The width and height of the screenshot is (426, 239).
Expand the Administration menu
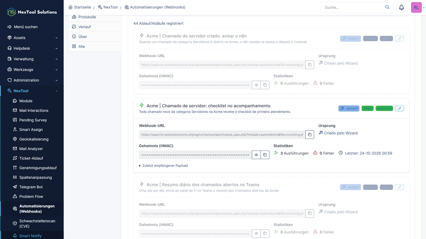pos(32,80)
